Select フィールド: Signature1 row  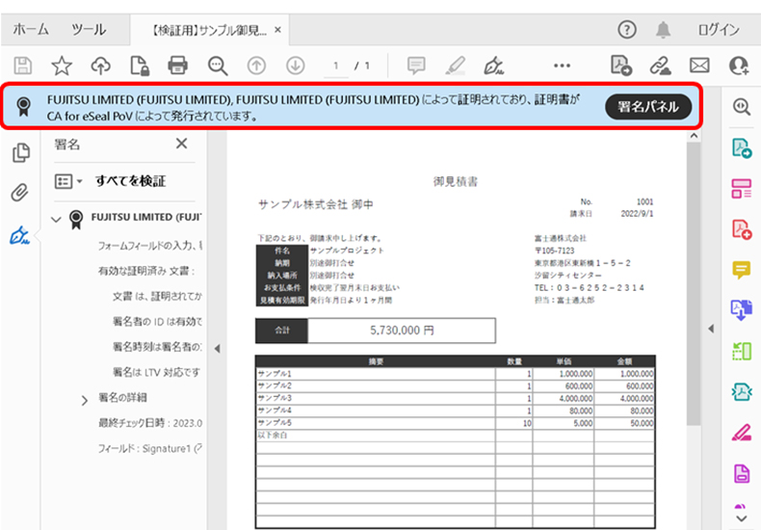[150, 448]
